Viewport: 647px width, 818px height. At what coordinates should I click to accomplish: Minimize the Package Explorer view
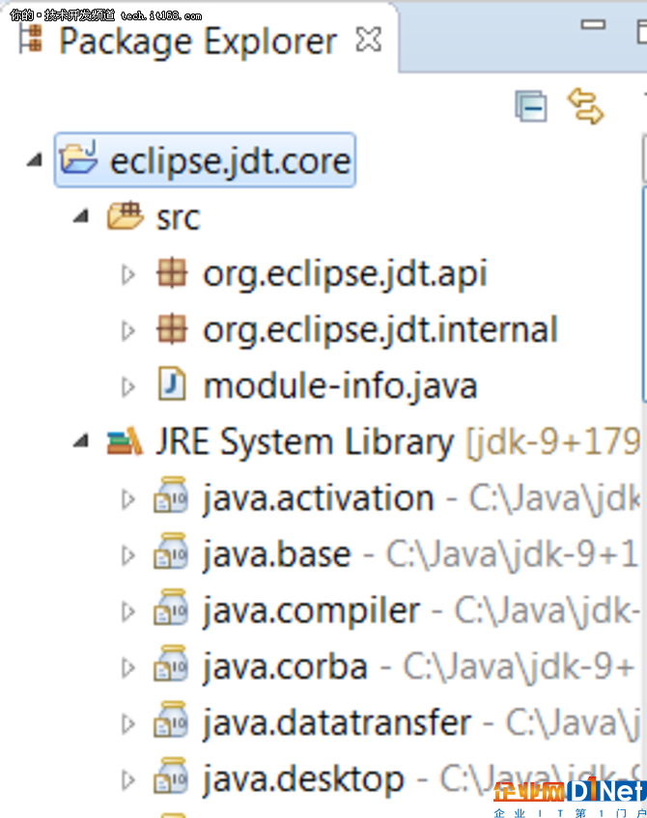coord(593,24)
